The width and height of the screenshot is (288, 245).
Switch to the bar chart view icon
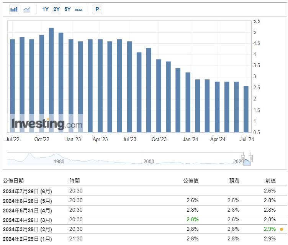pos(14,9)
